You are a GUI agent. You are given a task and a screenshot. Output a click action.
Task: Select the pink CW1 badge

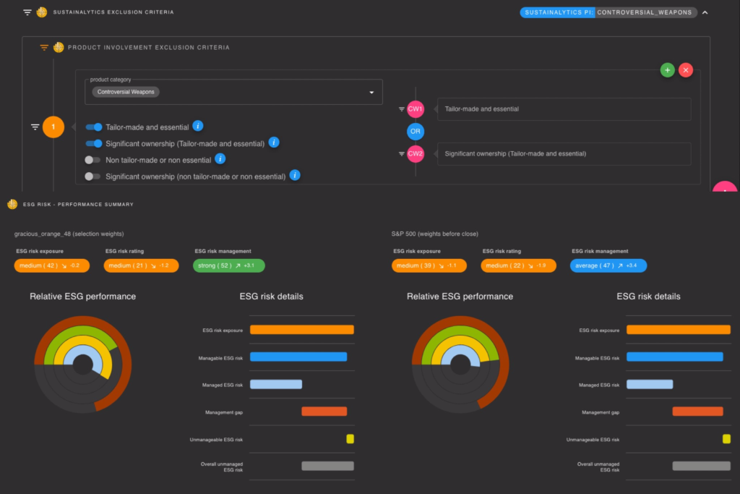(416, 109)
